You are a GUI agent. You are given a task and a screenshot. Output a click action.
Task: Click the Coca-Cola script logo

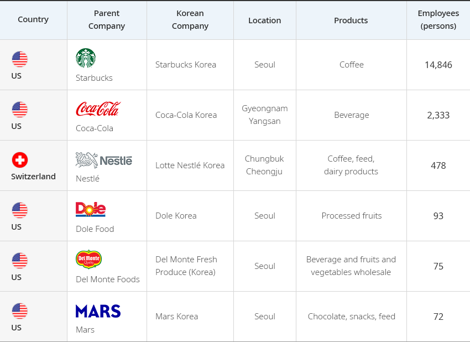[98, 108]
